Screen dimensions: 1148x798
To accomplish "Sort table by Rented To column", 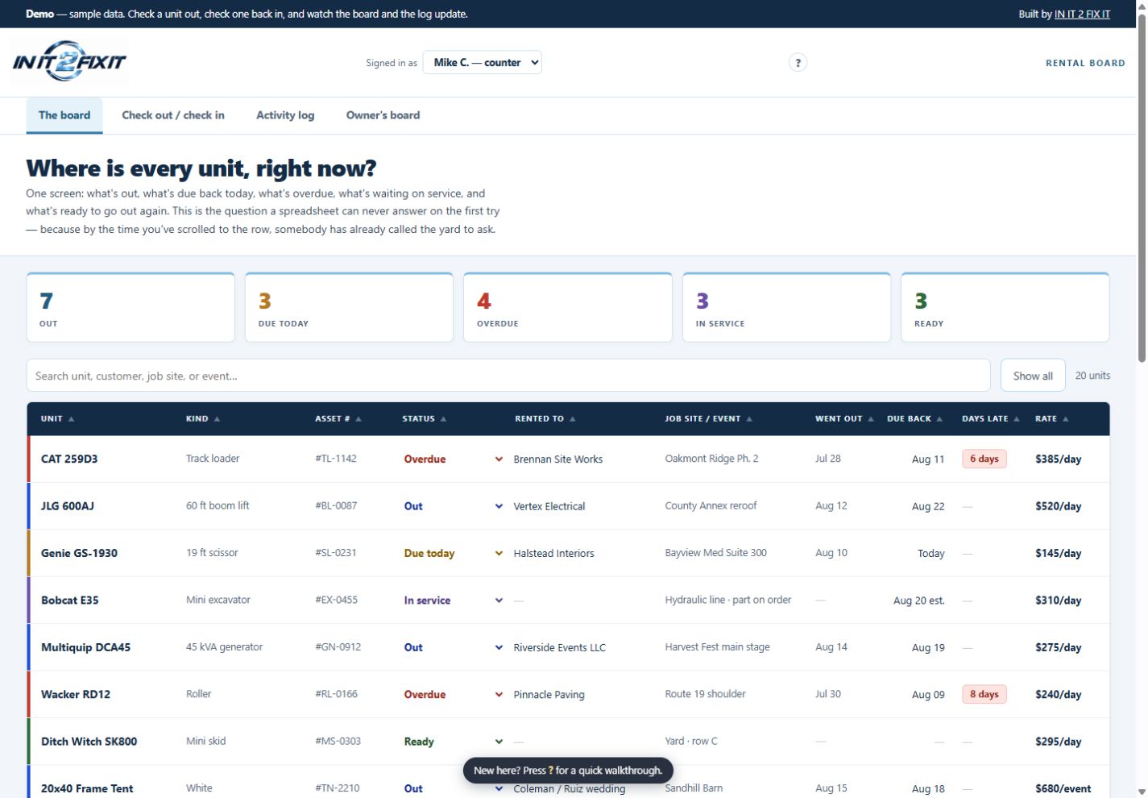I will pyautogui.click(x=545, y=419).
